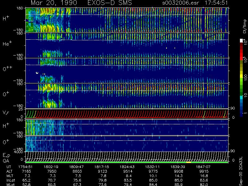Click the 'UT' row header
Viewport: 248px width, 186px height.
9,167
